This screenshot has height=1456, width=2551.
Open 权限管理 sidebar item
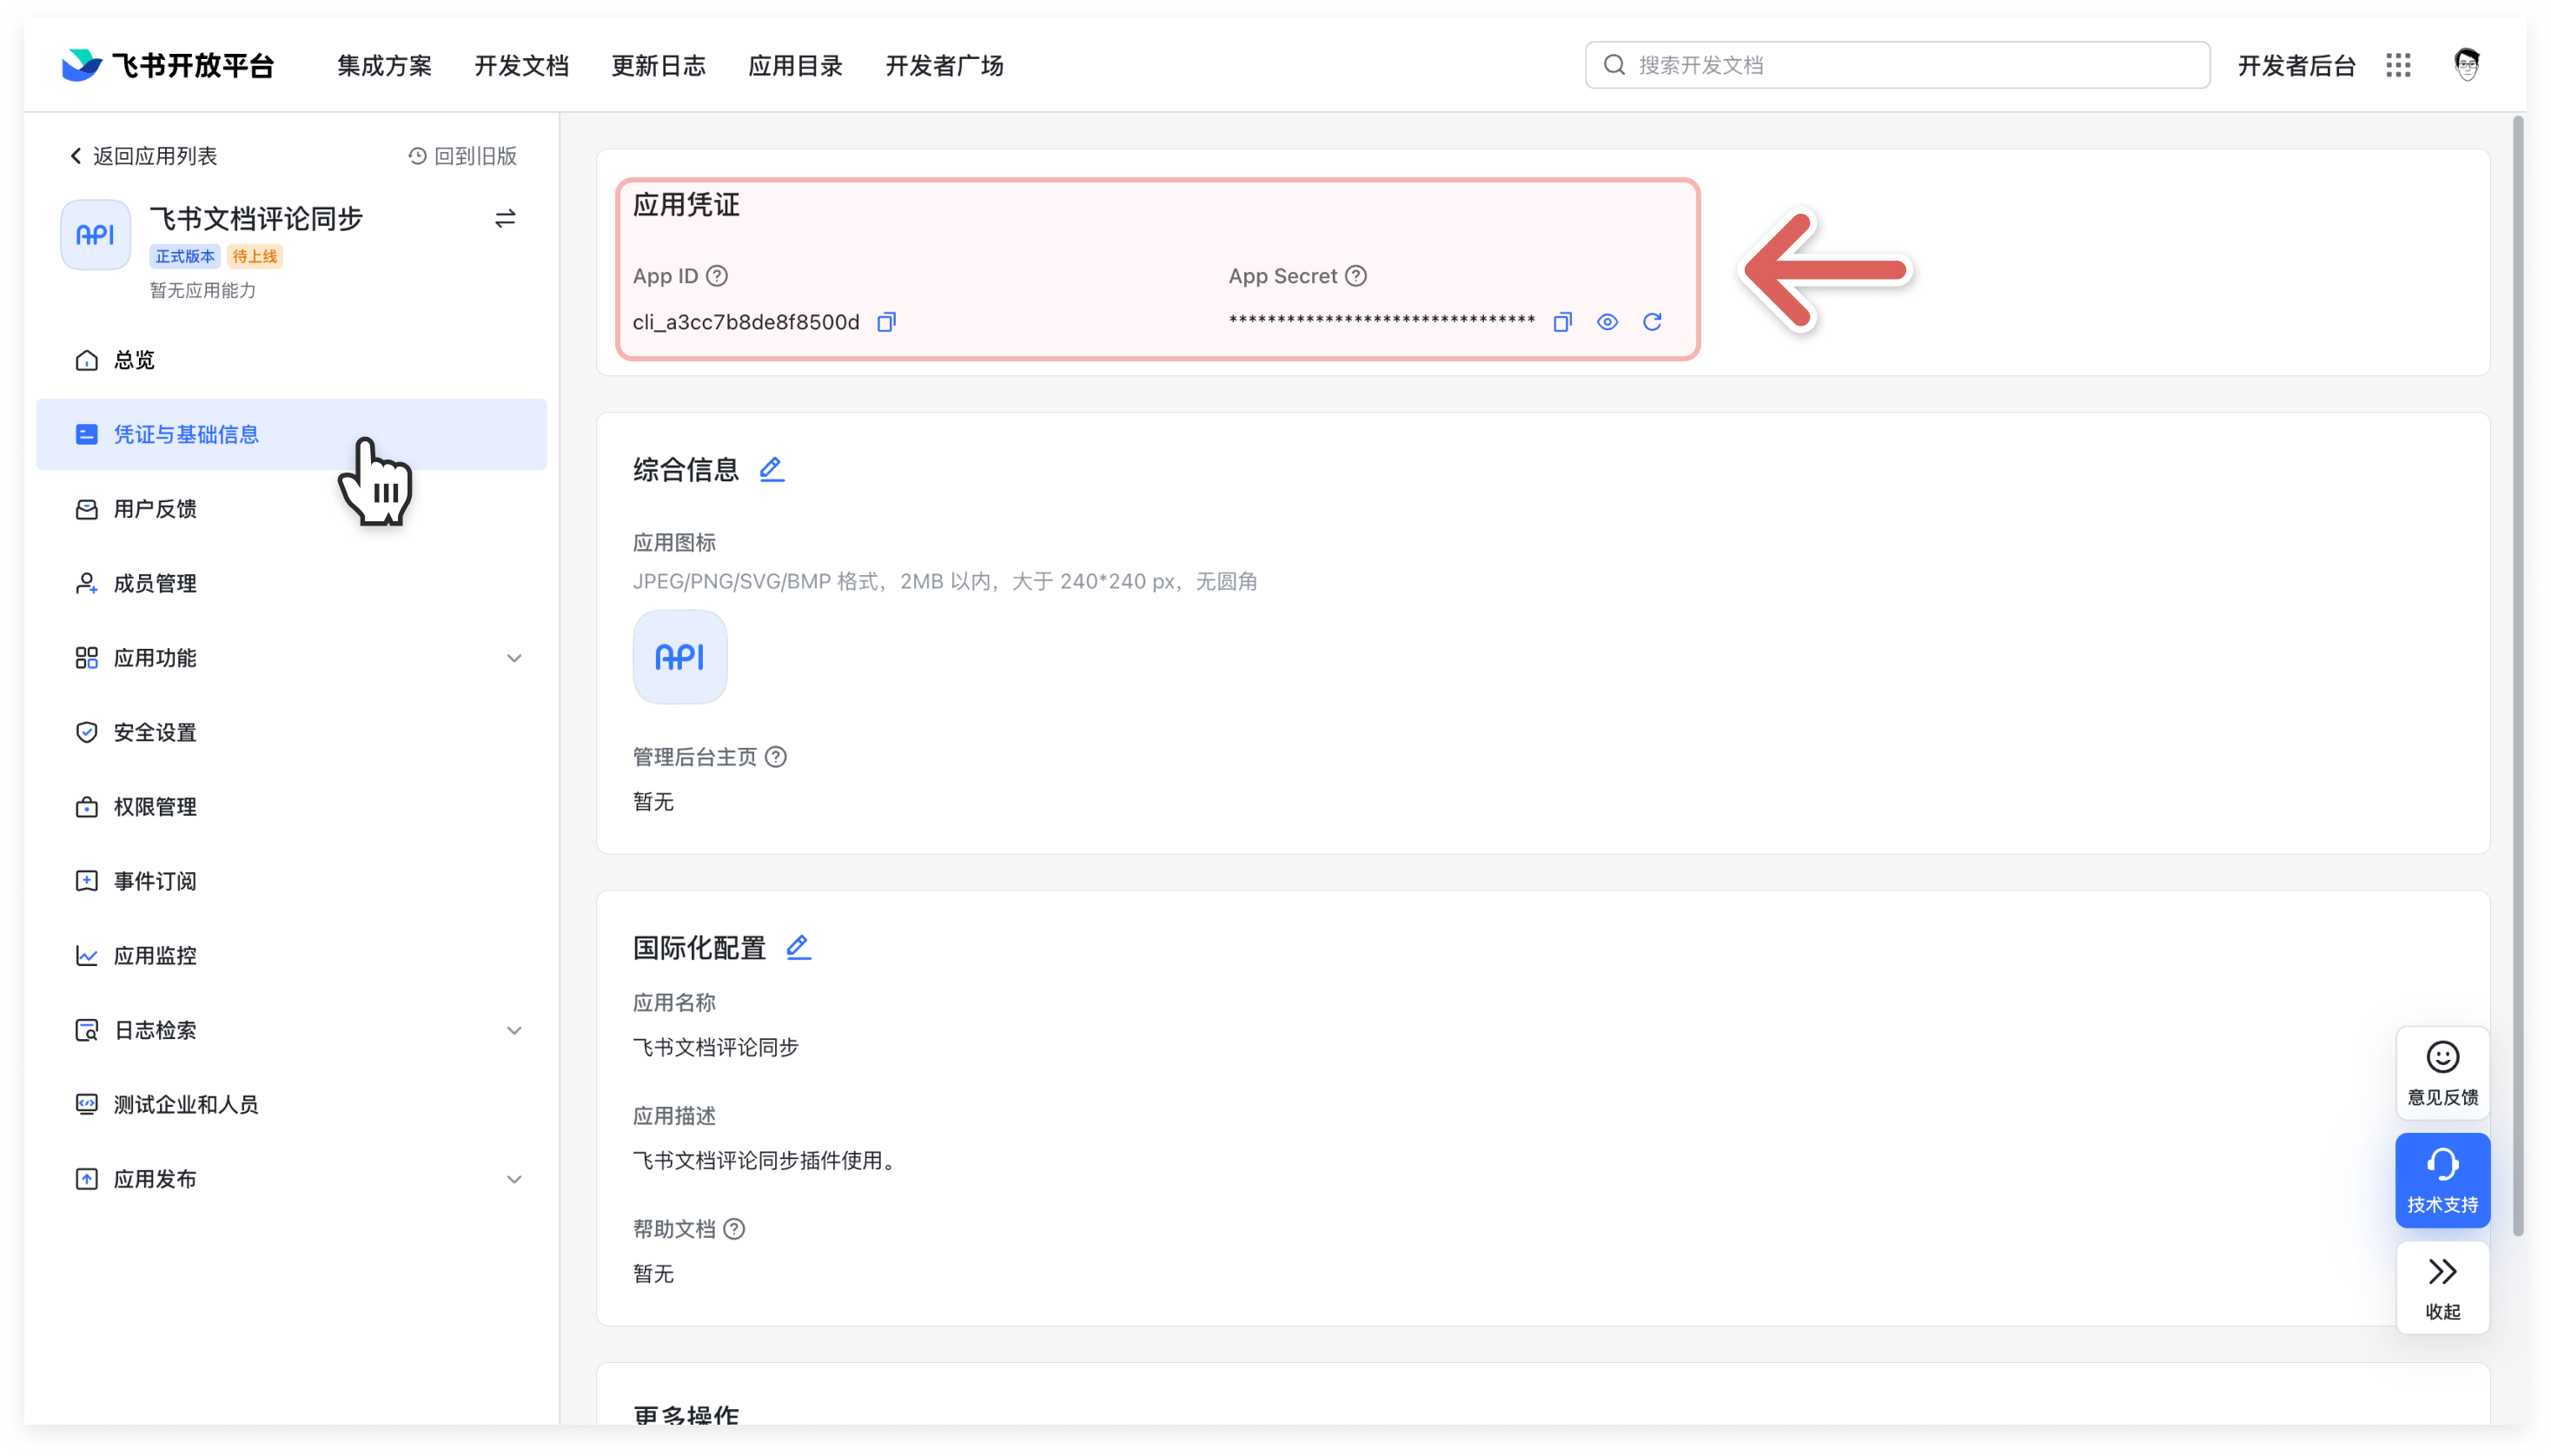pyautogui.click(x=292, y=807)
